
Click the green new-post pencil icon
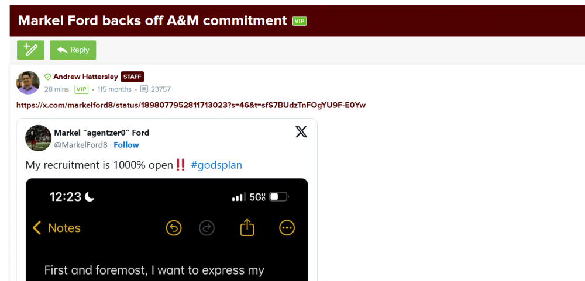pos(31,50)
